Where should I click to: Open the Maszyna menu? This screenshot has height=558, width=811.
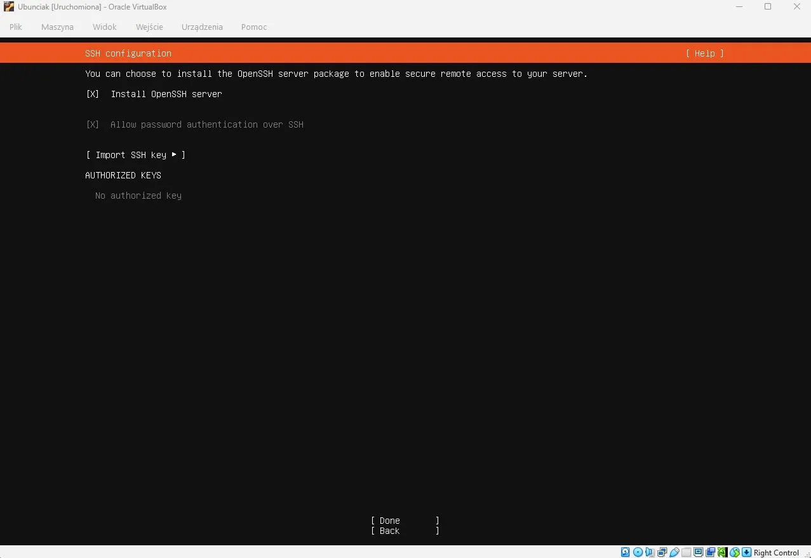(x=57, y=27)
